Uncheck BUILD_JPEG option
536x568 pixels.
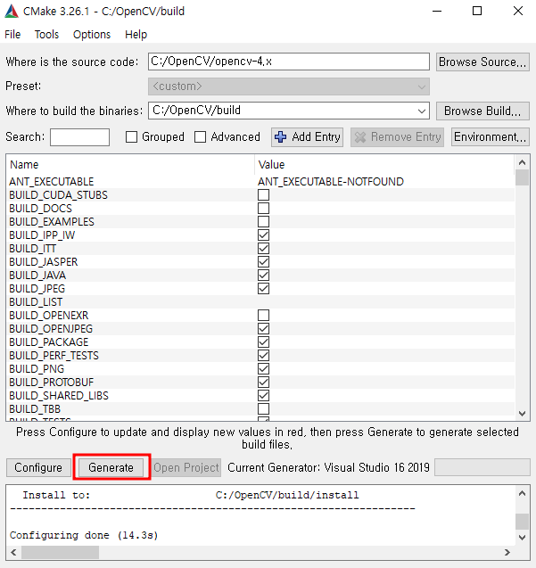[263, 289]
